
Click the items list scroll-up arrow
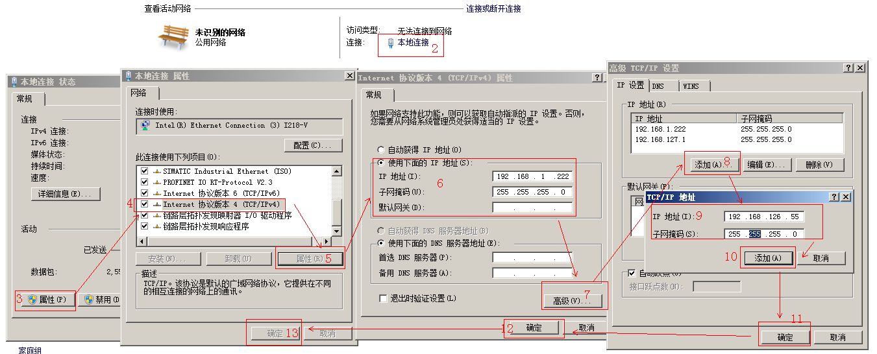click(336, 171)
